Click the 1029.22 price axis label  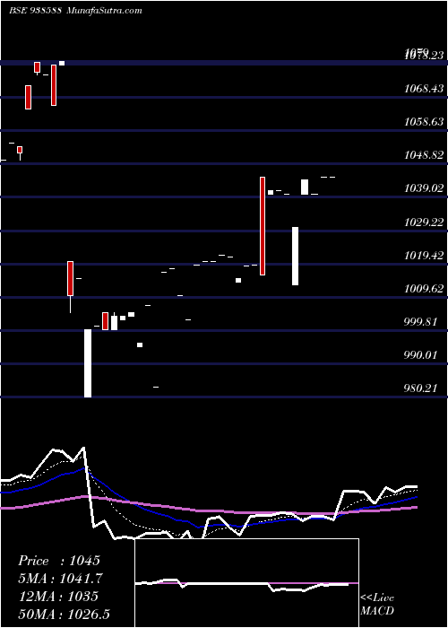pos(424,222)
